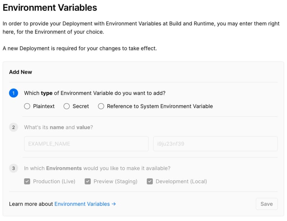Click the Add New section heading
287x221 pixels.
[20, 72]
